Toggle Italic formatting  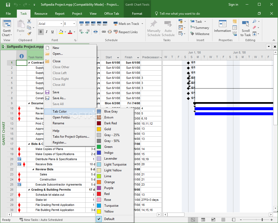tap(47, 32)
